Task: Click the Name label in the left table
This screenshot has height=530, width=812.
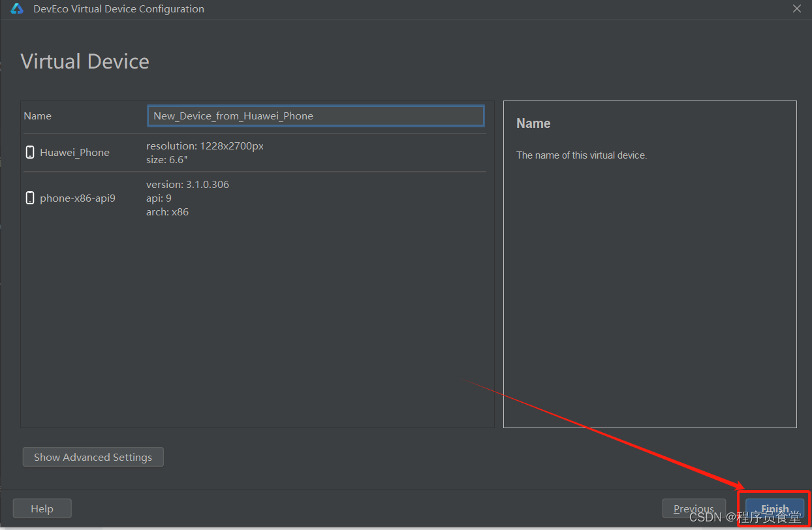Action: (x=37, y=116)
